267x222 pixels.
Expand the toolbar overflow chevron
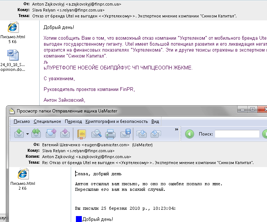[176, 129]
